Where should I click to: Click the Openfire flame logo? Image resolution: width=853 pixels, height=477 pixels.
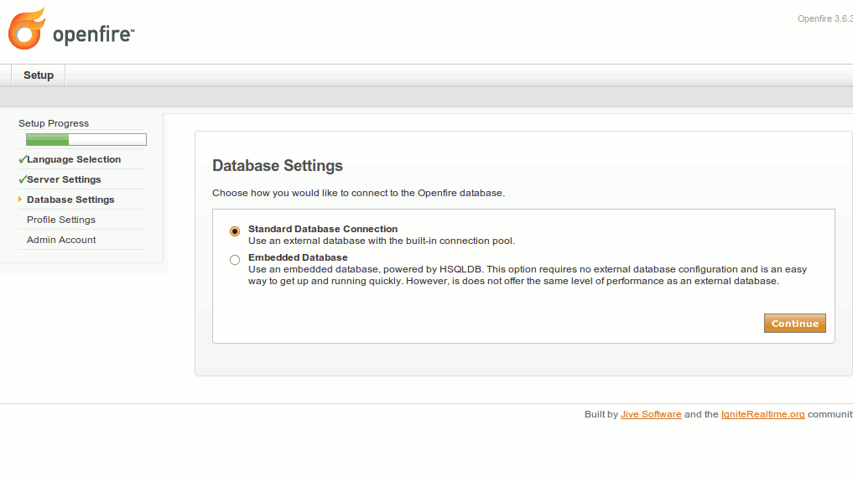coord(26,29)
